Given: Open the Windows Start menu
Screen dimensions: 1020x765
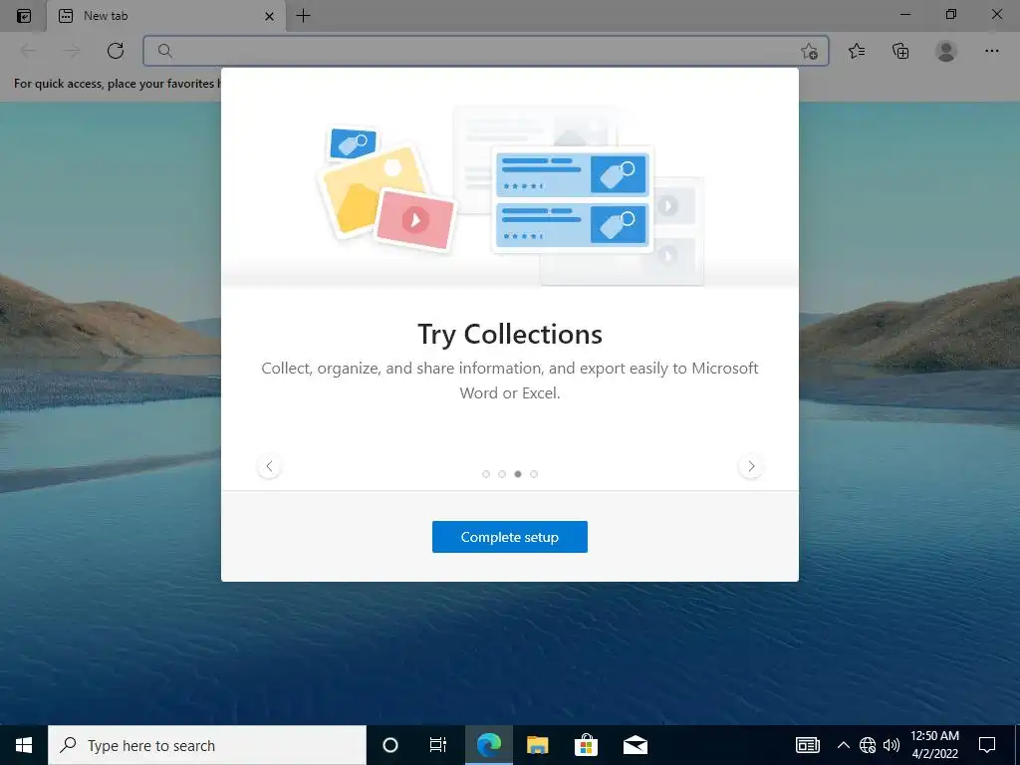Looking at the screenshot, I should pyautogui.click(x=24, y=745).
